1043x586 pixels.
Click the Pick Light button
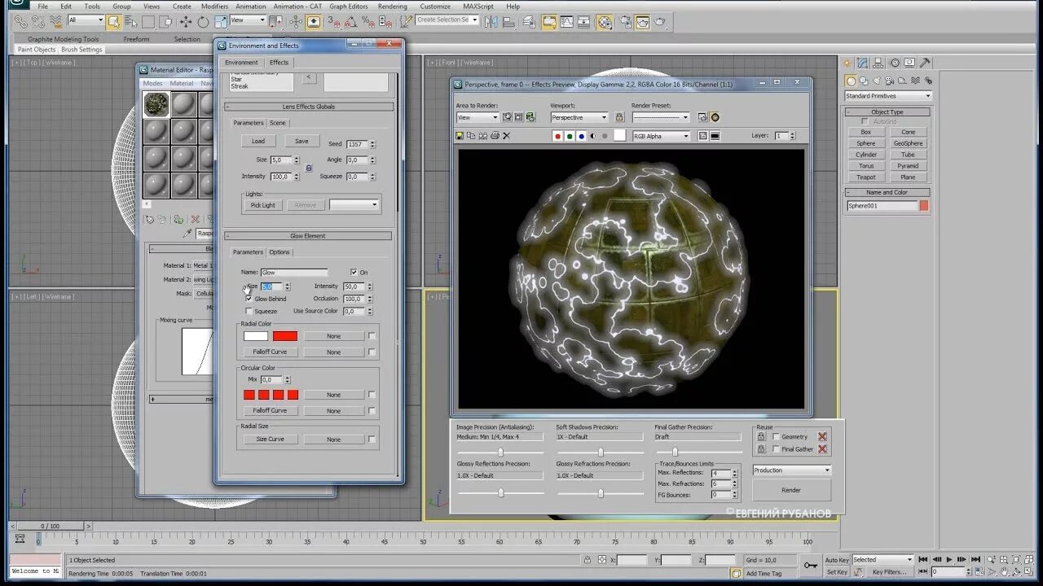[262, 205]
